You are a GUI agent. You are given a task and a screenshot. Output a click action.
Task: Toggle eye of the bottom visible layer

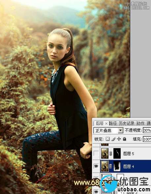96,191
